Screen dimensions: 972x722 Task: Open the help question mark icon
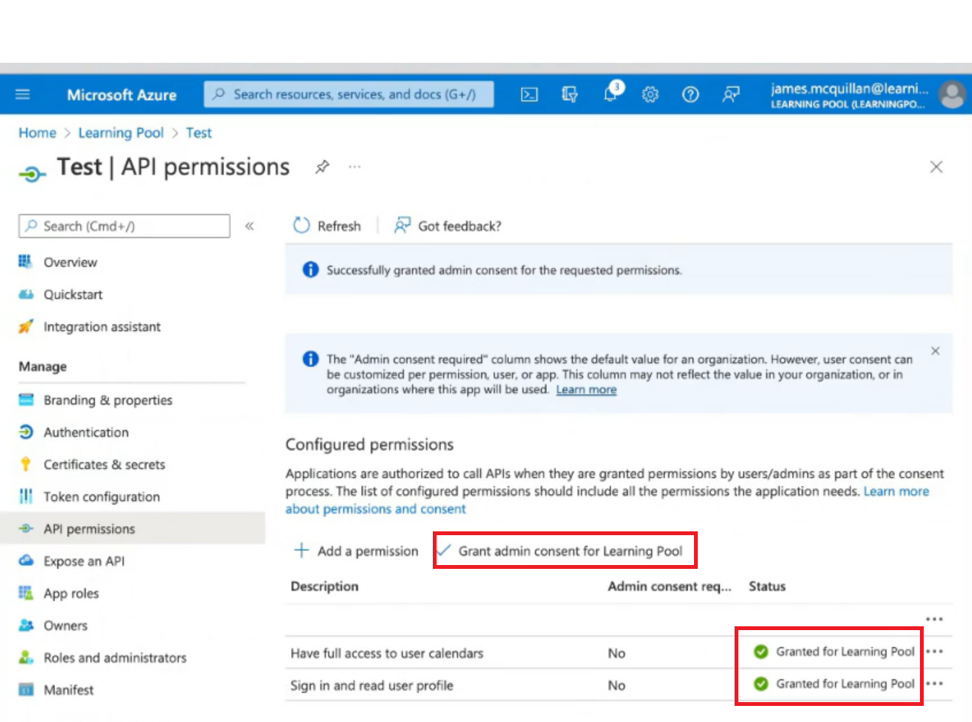coord(691,94)
